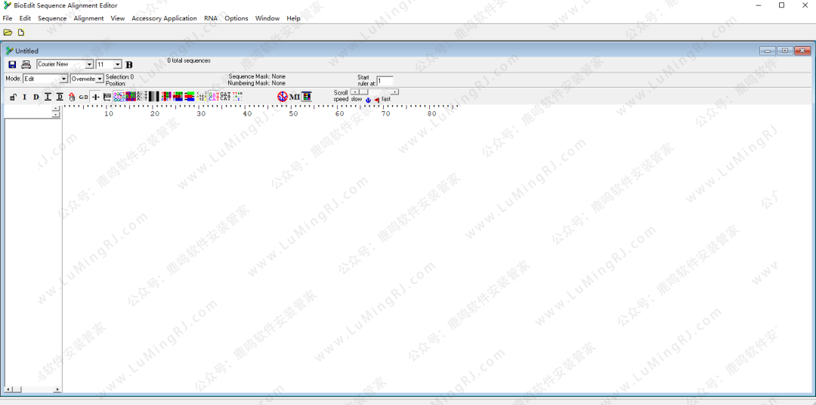Image resolution: width=816 pixels, height=405 pixels.
Task: Click the MI toolbar button
Action: (x=295, y=97)
